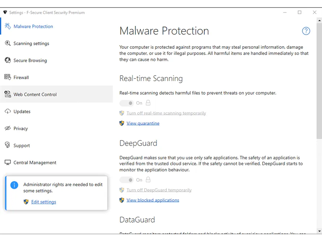Click the shield icon beside View quarantine

[122, 123]
